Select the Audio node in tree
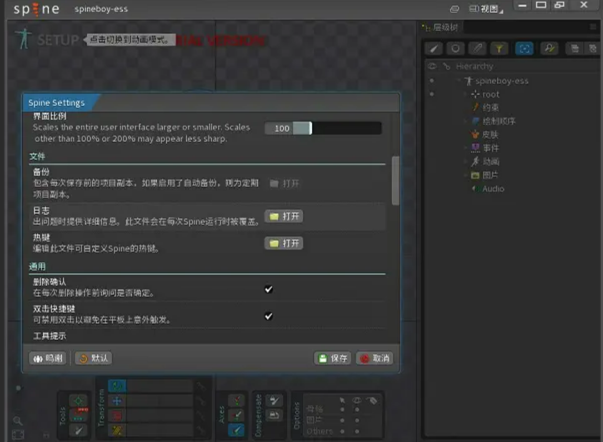 pos(493,189)
